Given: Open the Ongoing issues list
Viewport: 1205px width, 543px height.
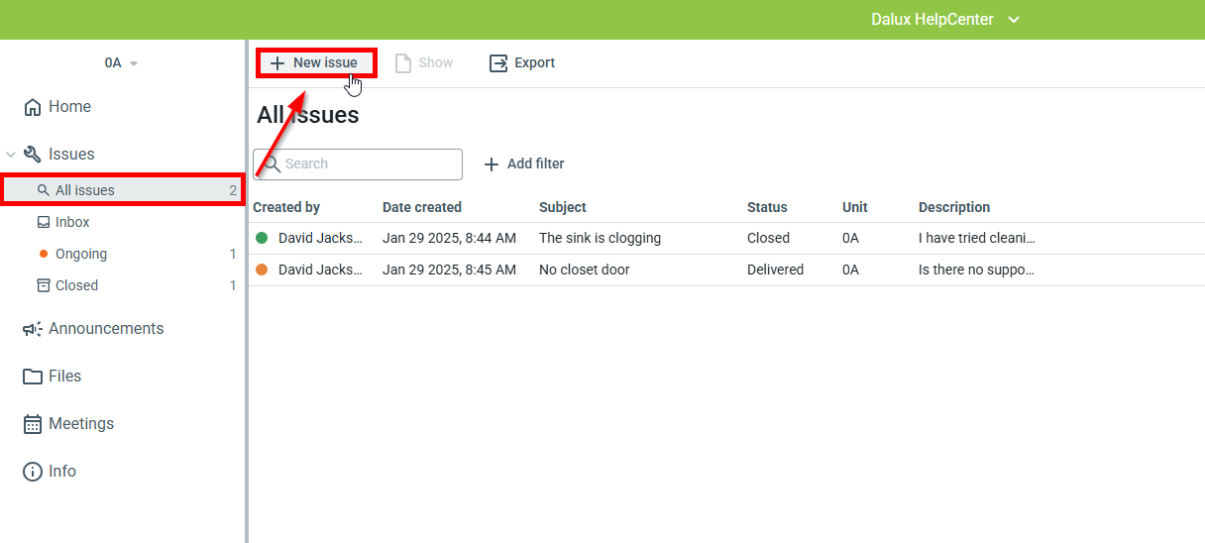Looking at the screenshot, I should pyautogui.click(x=81, y=254).
